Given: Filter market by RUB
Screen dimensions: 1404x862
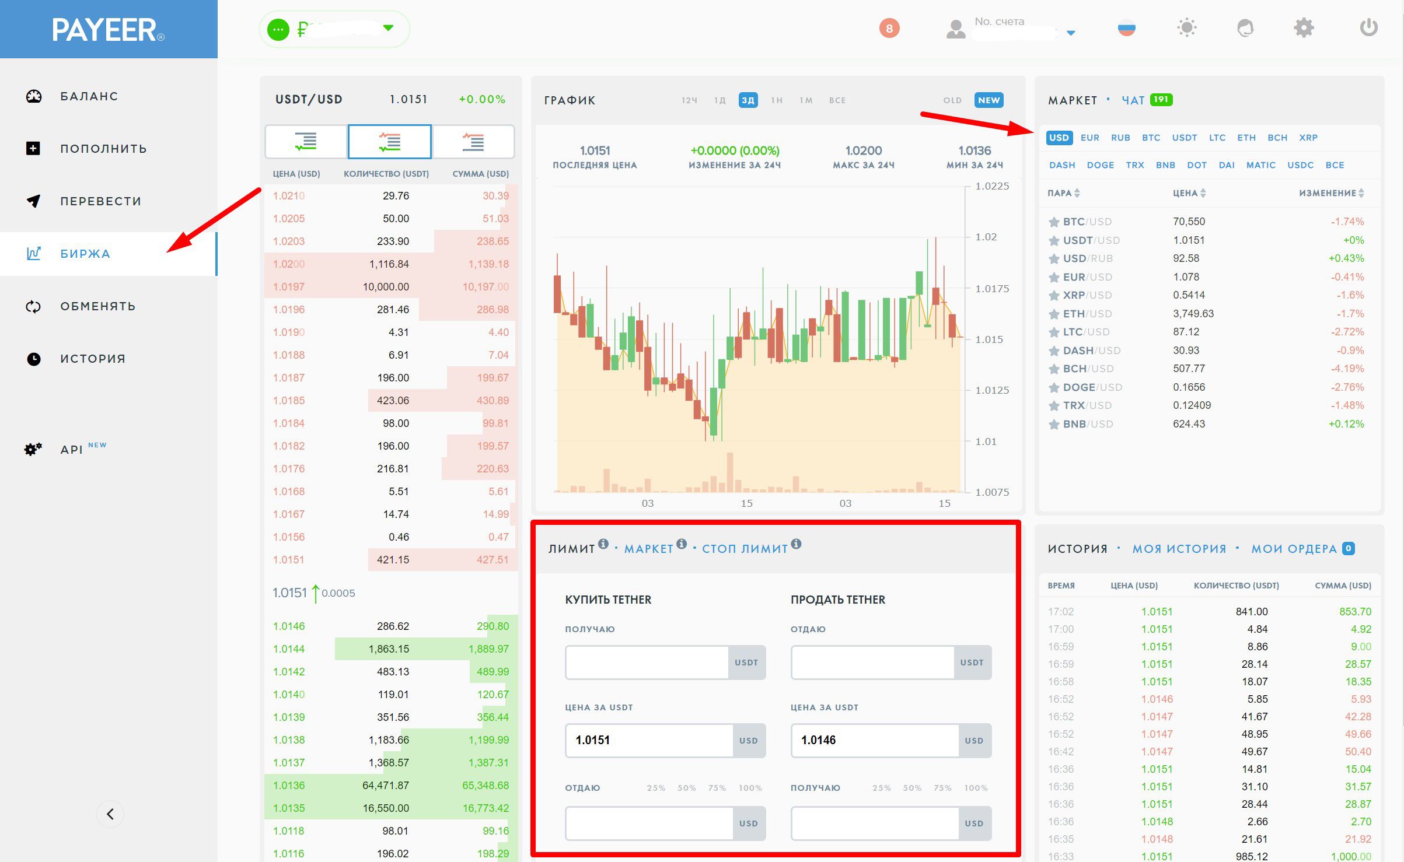Looking at the screenshot, I should click(x=1120, y=138).
